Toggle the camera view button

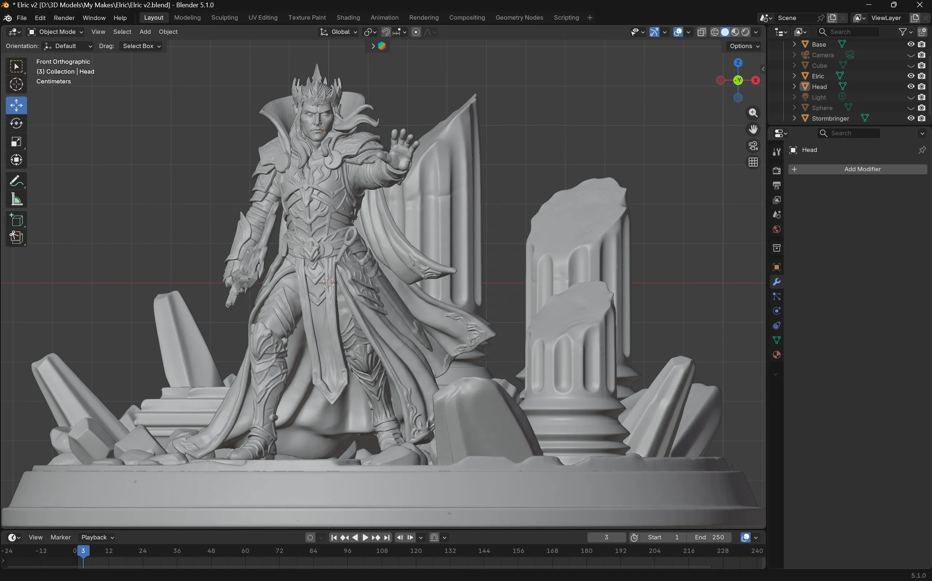(753, 146)
